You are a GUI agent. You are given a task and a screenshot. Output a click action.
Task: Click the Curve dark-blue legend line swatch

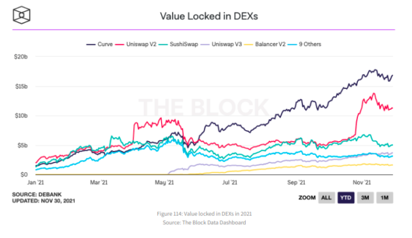[91, 45]
